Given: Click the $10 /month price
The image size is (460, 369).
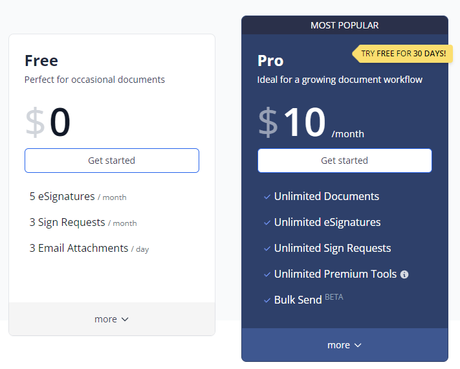Looking at the screenshot, I should 311,122.
